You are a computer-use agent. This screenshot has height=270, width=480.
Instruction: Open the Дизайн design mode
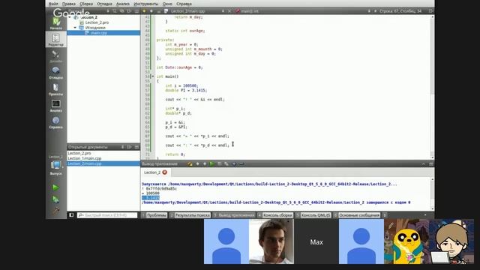coord(55,57)
